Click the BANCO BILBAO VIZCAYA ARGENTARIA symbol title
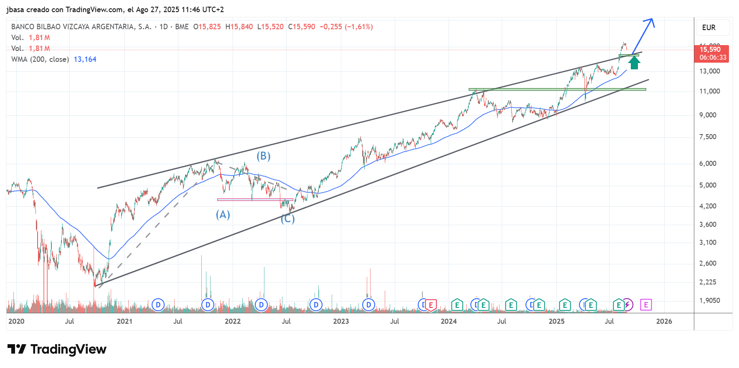The image size is (739, 368). coord(81,27)
